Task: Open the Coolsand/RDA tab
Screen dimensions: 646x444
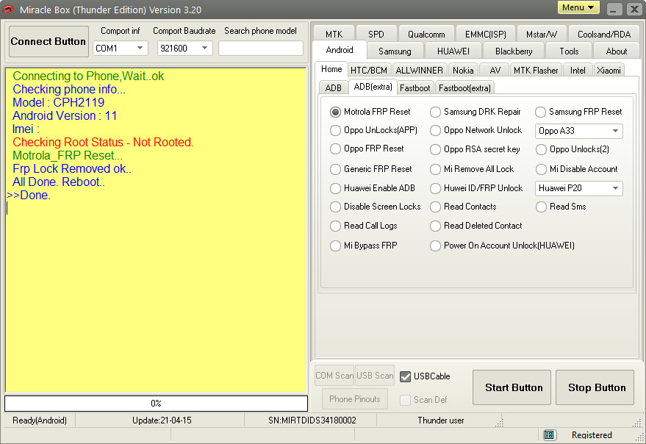Action: (x=604, y=35)
